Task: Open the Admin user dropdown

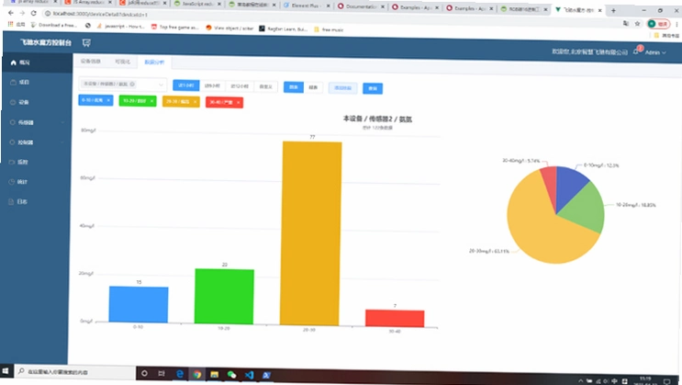Action: [655, 52]
